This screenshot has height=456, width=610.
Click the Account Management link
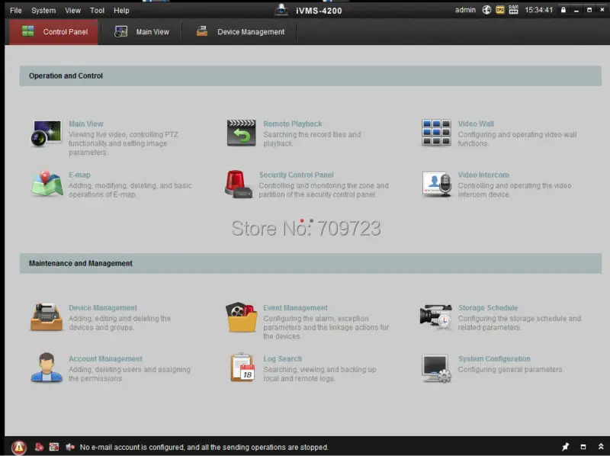tap(105, 359)
